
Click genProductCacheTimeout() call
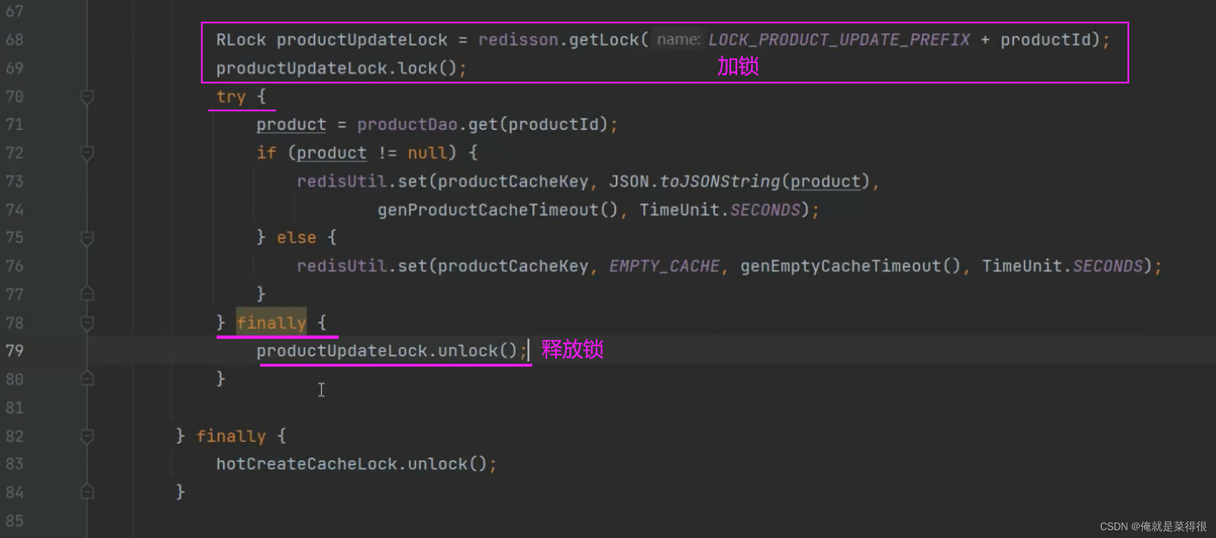pos(498,210)
